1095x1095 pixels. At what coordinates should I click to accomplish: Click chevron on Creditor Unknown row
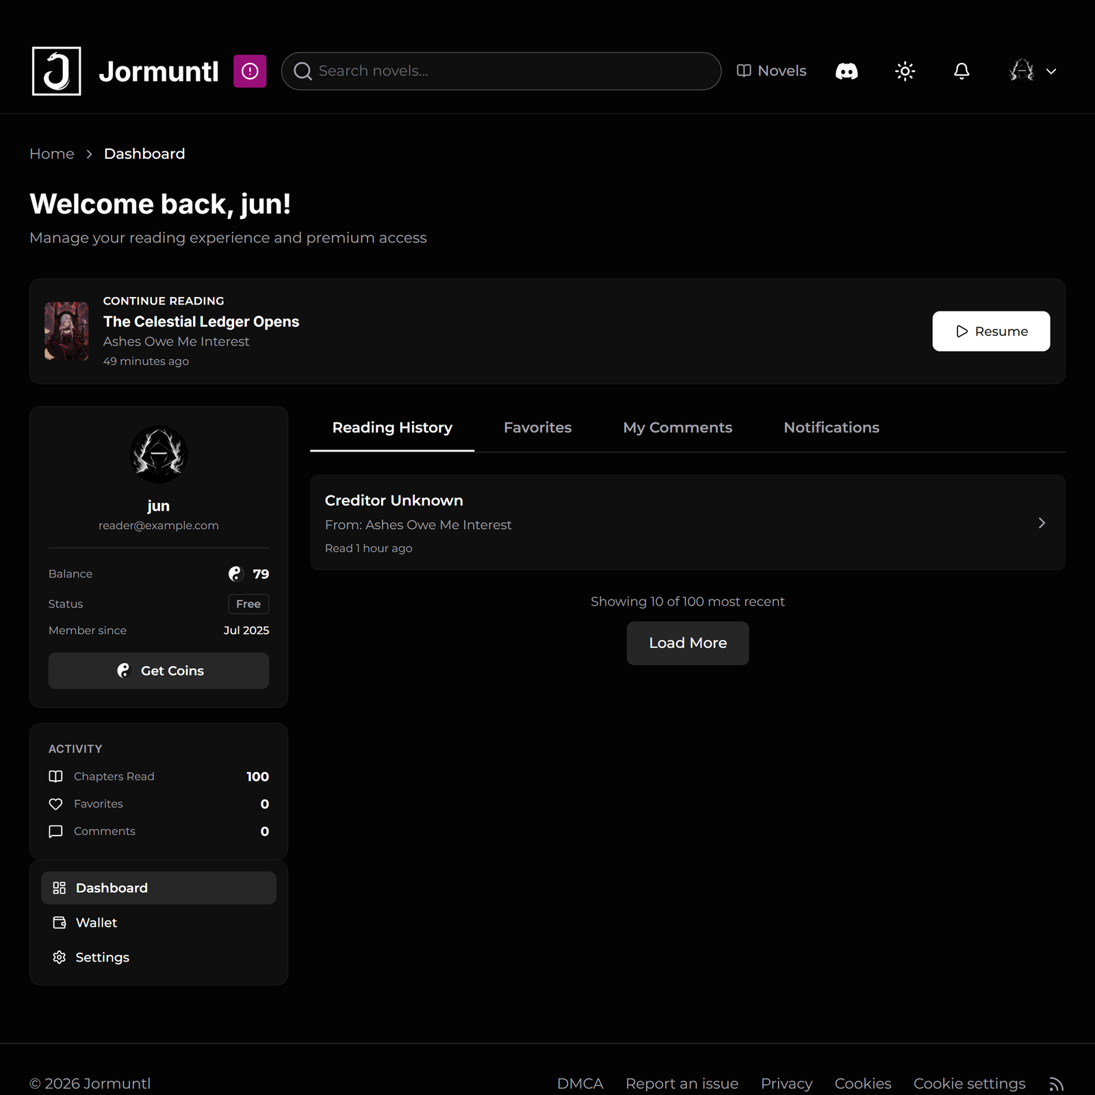[x=1042, y=523]
